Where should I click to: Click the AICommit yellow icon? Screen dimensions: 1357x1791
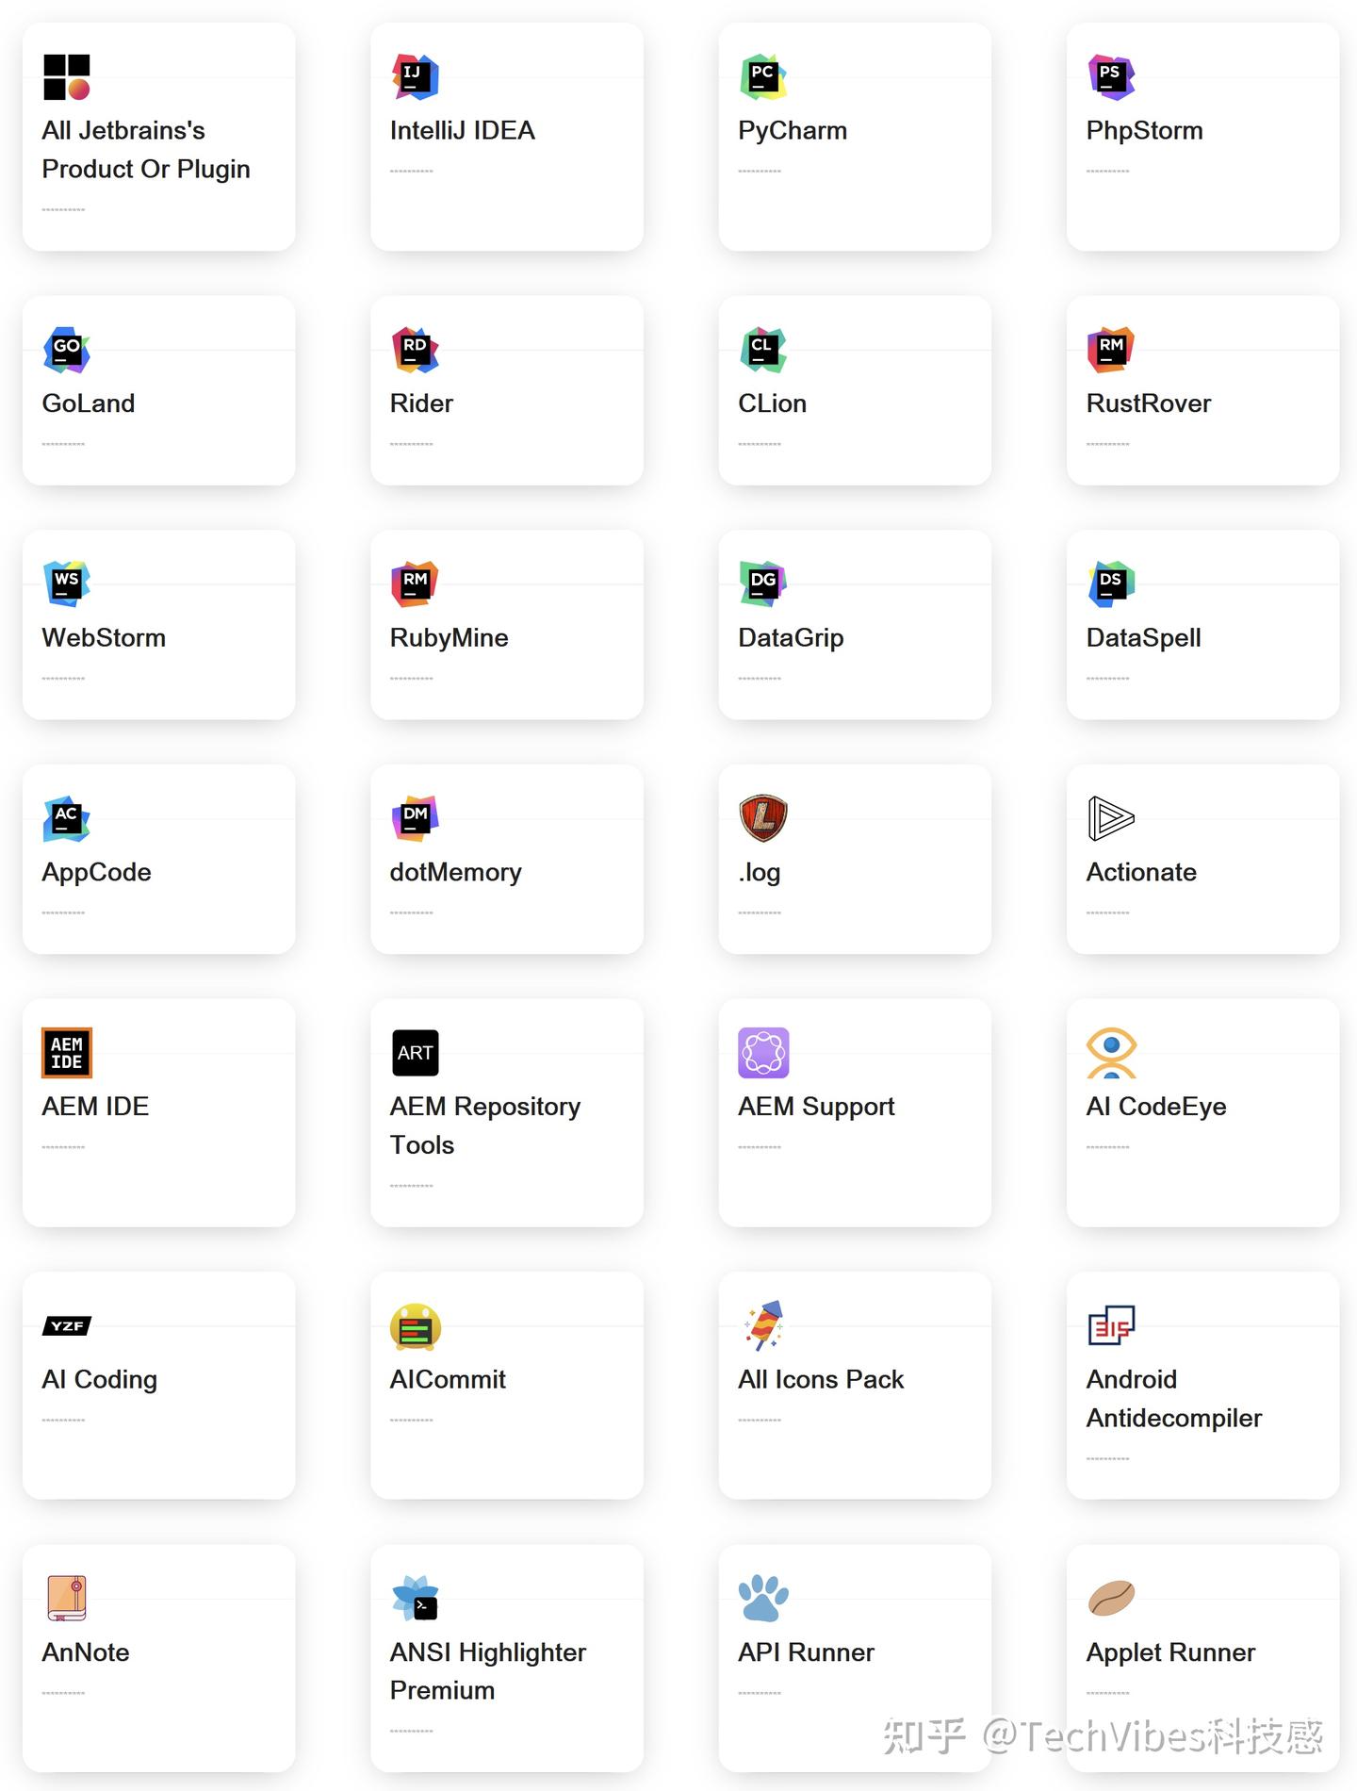tap(415, 1326)
